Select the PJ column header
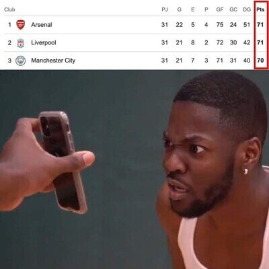This screenshot has height=269, width=269. tap(165, 9)
